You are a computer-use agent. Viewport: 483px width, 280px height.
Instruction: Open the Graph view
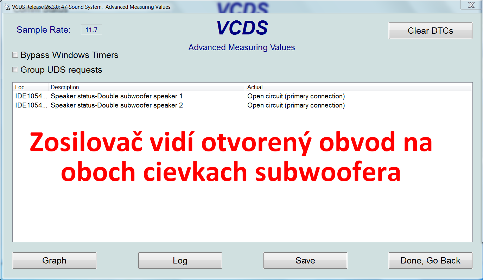(54, 260)
